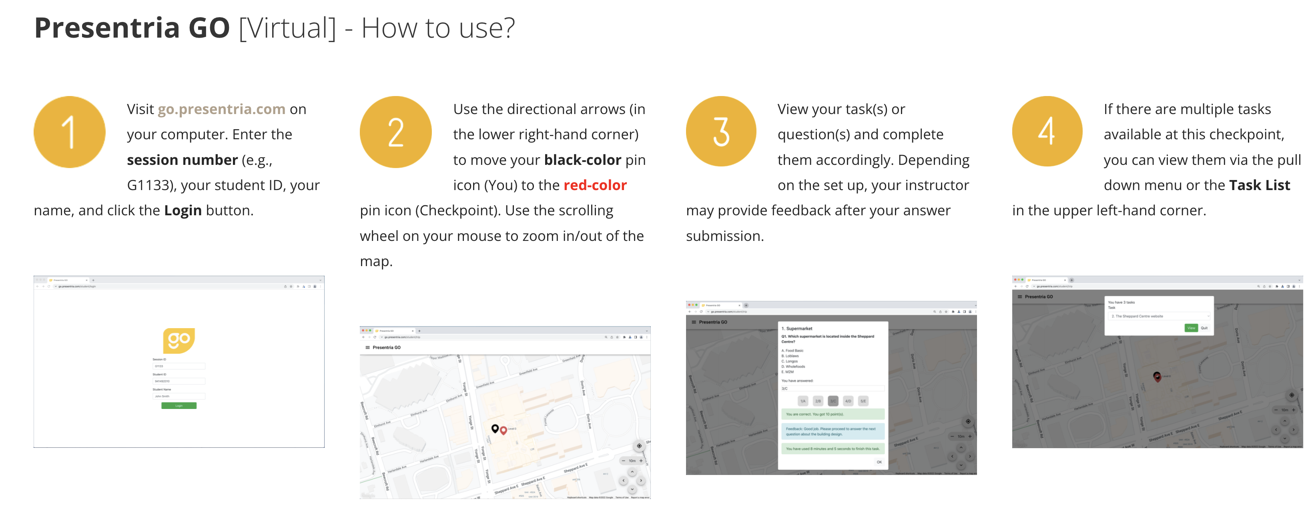Click left arrow control in step 4 screenshot
Image resolution: width=1304 pixels, height=509 pixels.
(x=1276, y=430)
